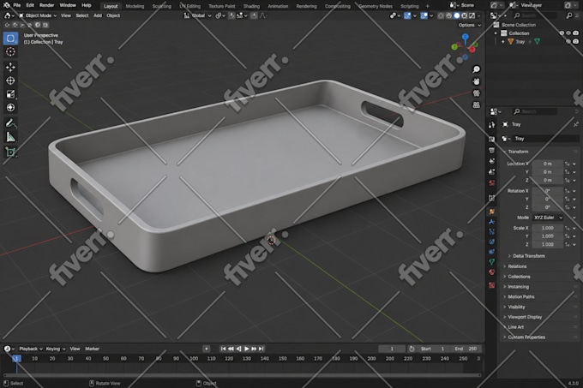583x388 pixels.
Task: Click the Scene Collection row in outliner
Action: (x=534, y=25)
